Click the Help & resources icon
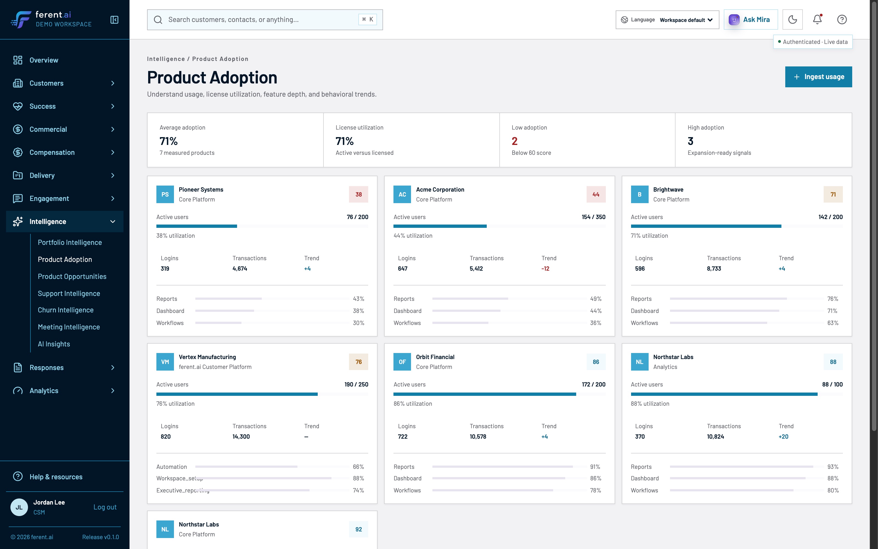This screenshot has height=549, width=878. click(x=18, y=476)
